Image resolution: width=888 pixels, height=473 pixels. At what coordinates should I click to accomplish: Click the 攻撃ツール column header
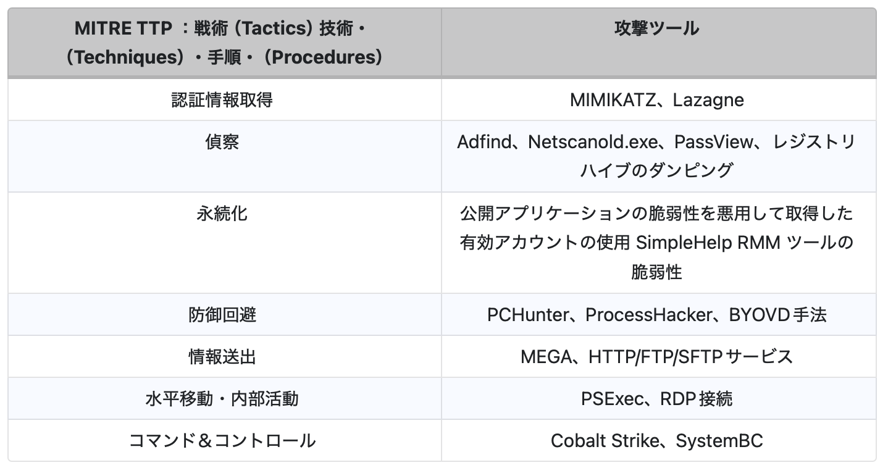[657, 28]
